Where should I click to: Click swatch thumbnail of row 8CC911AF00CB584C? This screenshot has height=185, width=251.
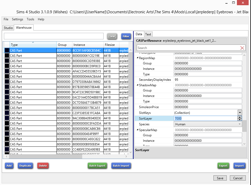[7, 50]
